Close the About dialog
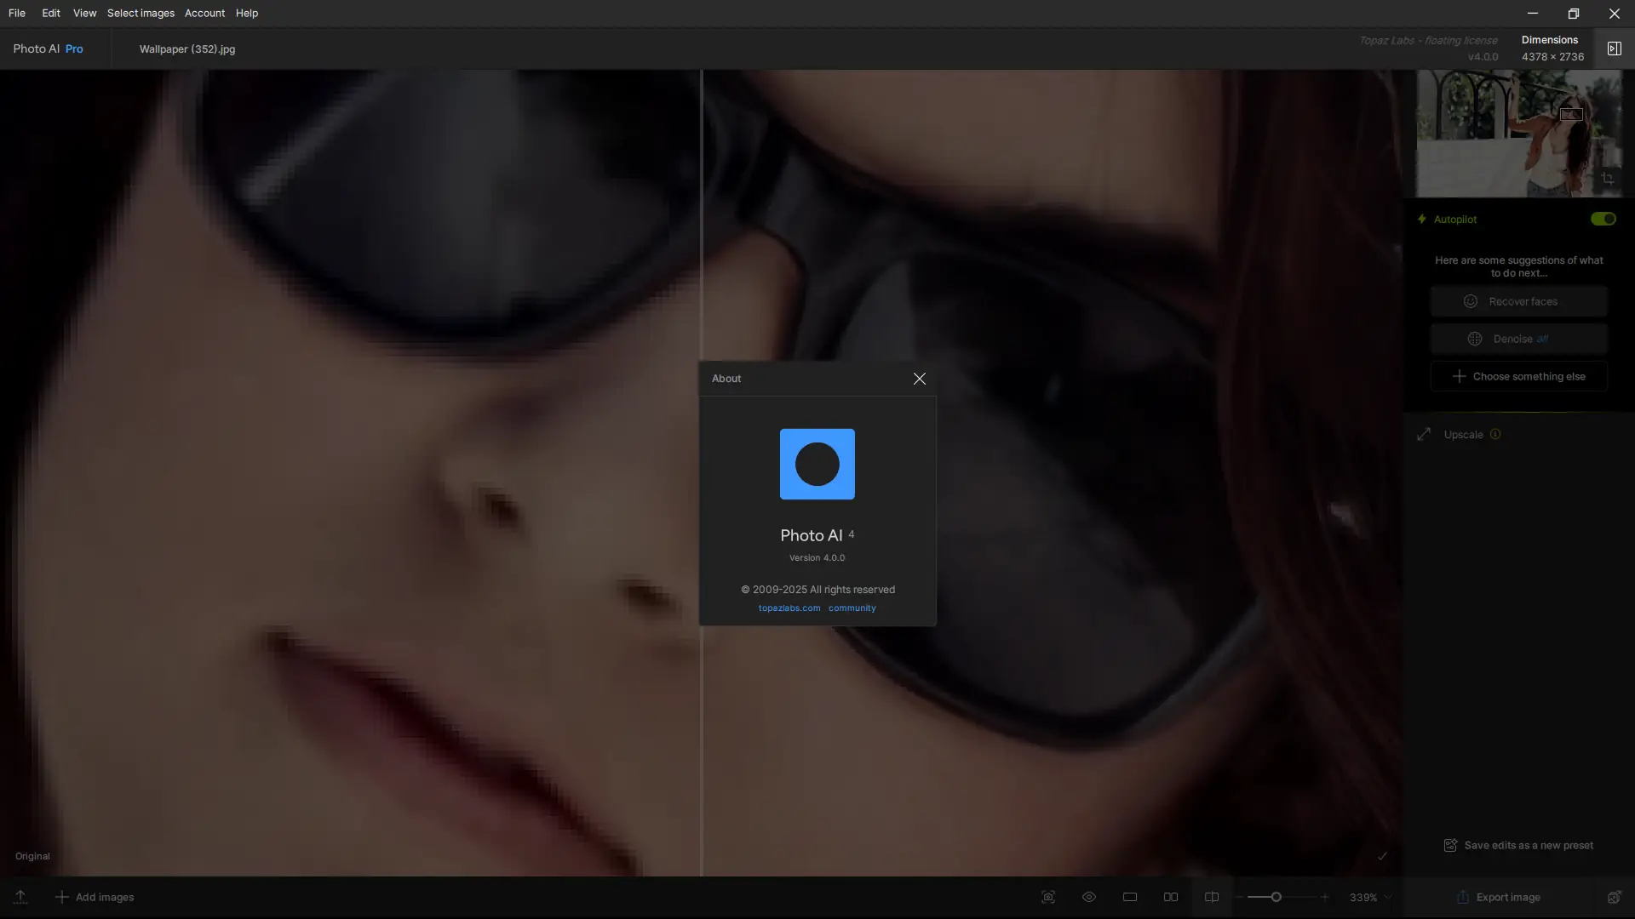This screenshot has width=1635, height=919. point(919,379)
